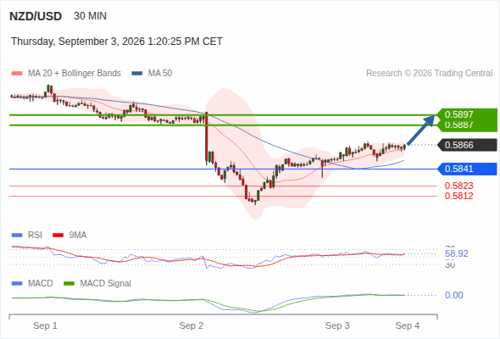This screenshot has height=339, width=500.
Task: Click the 0.5823 support price label
Action: [458, 186]
